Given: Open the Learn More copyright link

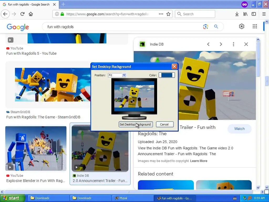Looking at the screenshot, I should pos(199,161).
